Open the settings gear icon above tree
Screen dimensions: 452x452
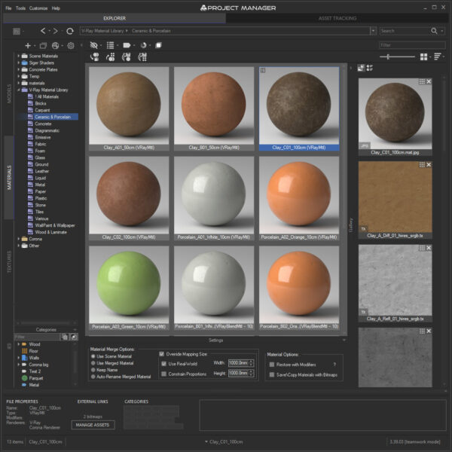71,45
